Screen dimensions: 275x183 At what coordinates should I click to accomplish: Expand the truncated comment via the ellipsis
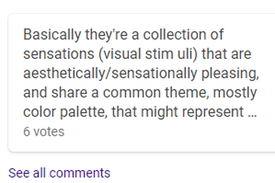click(252, 112)
